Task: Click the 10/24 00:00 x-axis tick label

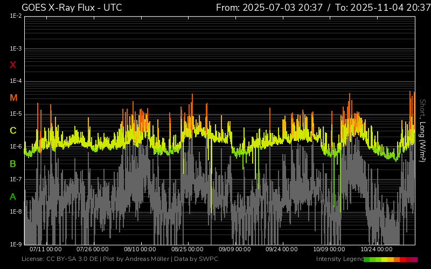Action: click(x=377, y=250)
